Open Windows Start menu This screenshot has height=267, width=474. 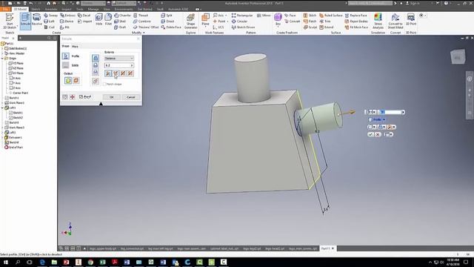click(6, 262)
